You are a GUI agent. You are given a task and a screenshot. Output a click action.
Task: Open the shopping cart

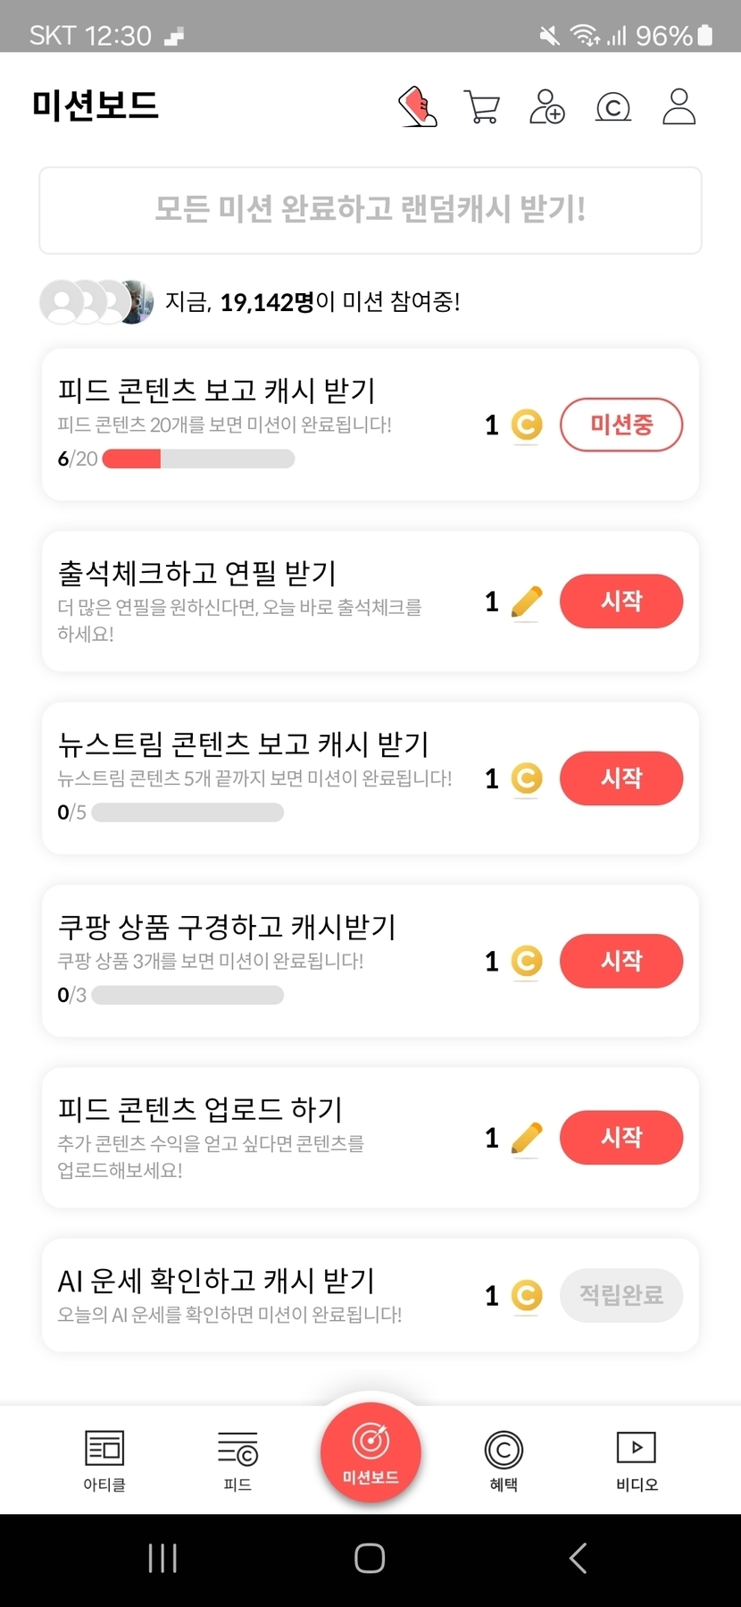click(x=482, y=107)
